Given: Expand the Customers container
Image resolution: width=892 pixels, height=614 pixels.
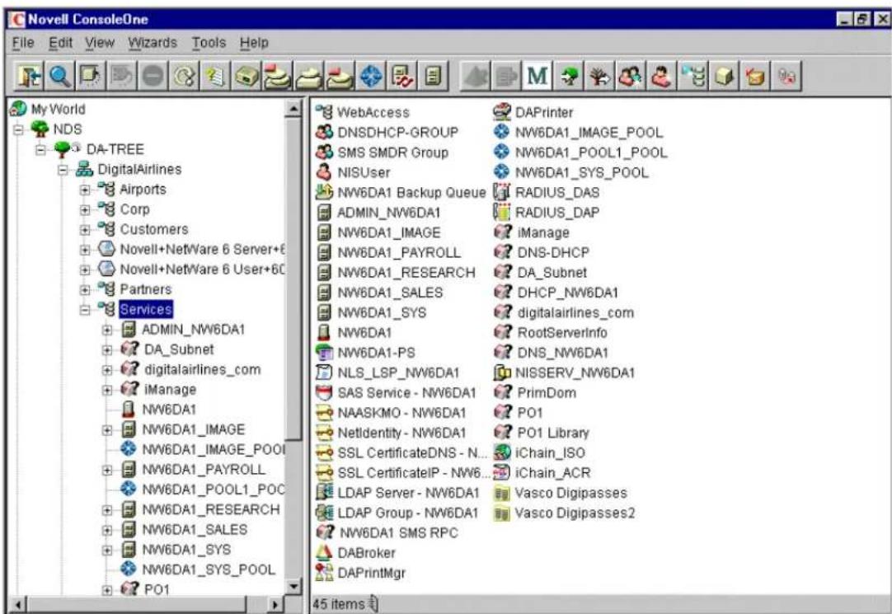Looking at the screenshot, I should coord(85,230).
